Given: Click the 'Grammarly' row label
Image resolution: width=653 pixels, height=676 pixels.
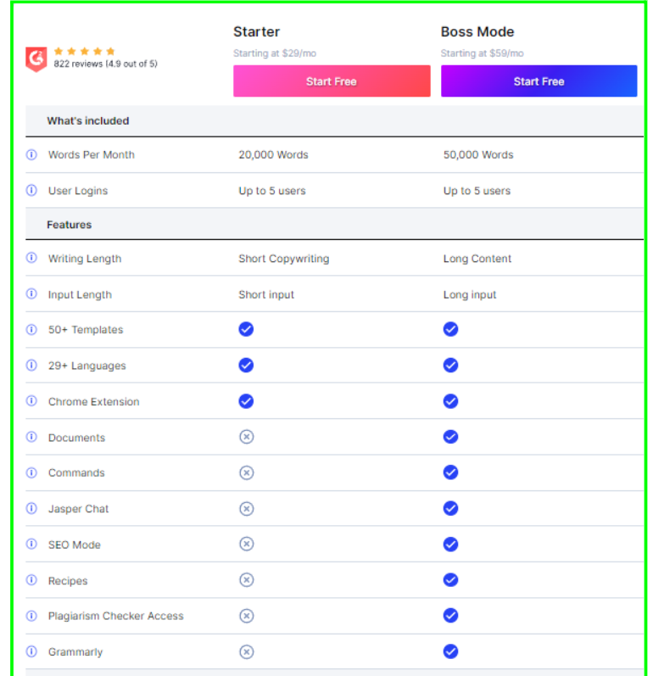Looking at the screenshot, I should [75, 652].
